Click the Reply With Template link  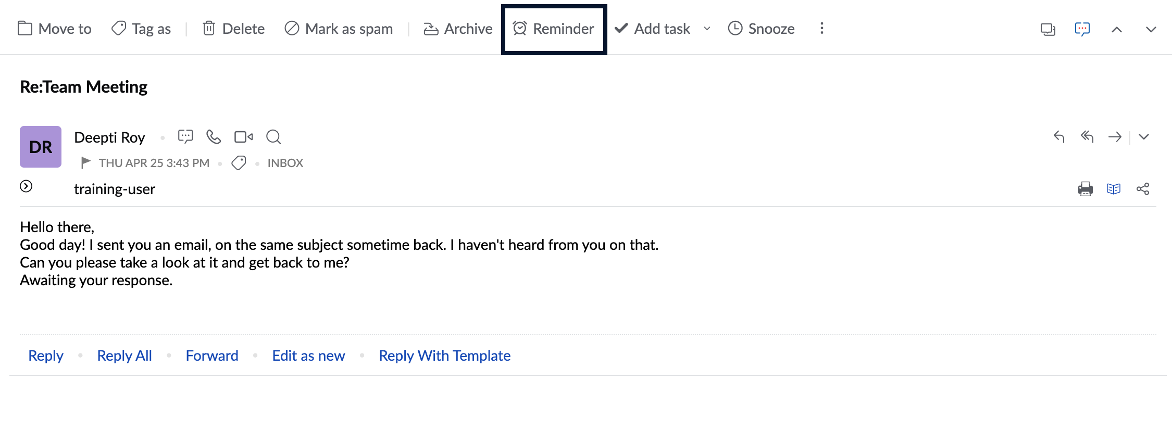(445, 356)
